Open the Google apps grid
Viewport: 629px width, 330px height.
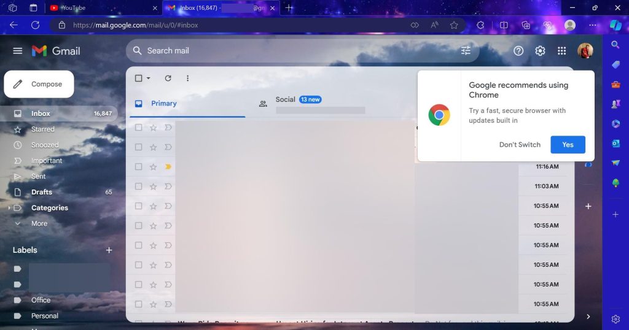point(561,51)
